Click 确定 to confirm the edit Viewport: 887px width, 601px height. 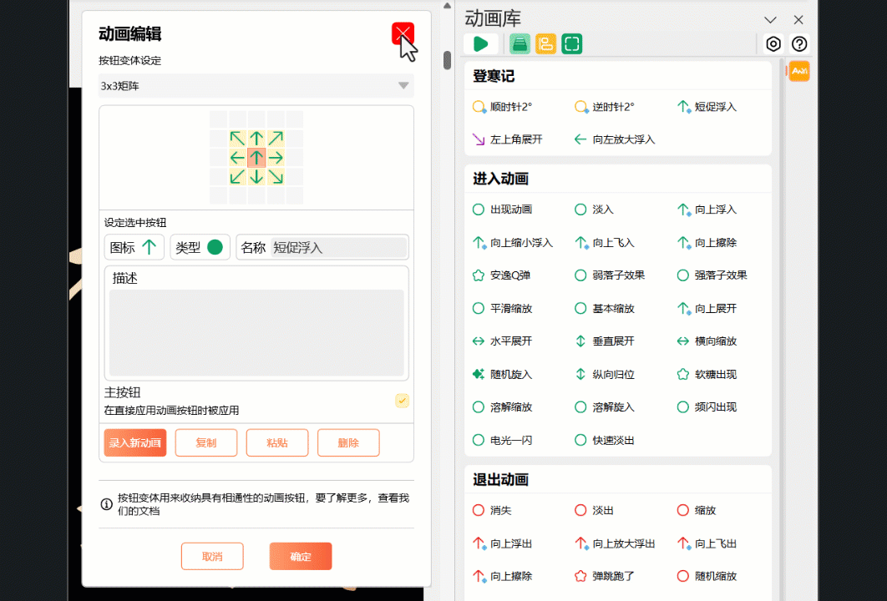click(x=300, y=555)
